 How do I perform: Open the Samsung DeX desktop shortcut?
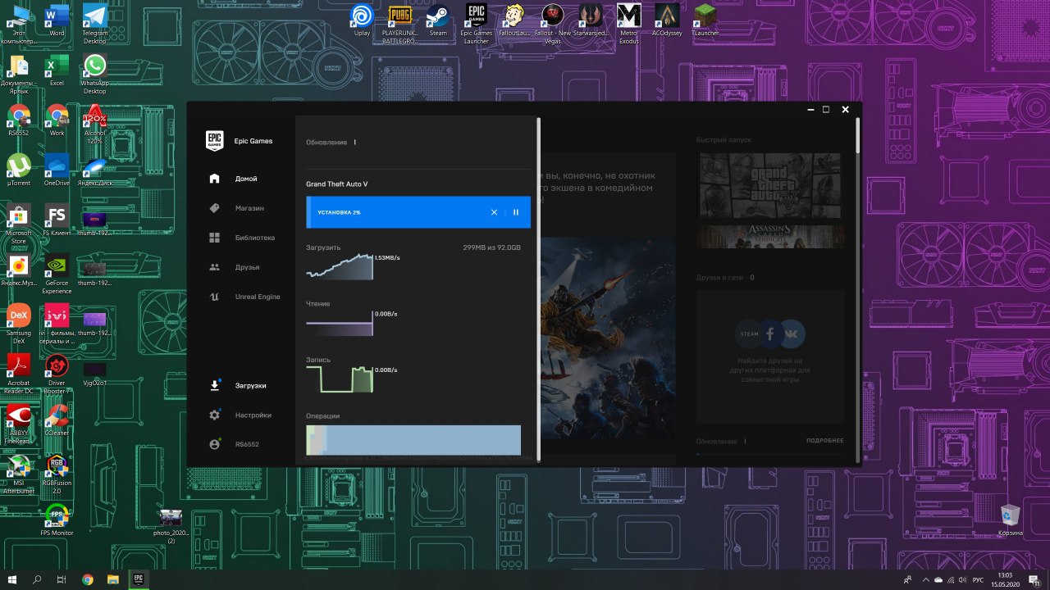19,323
